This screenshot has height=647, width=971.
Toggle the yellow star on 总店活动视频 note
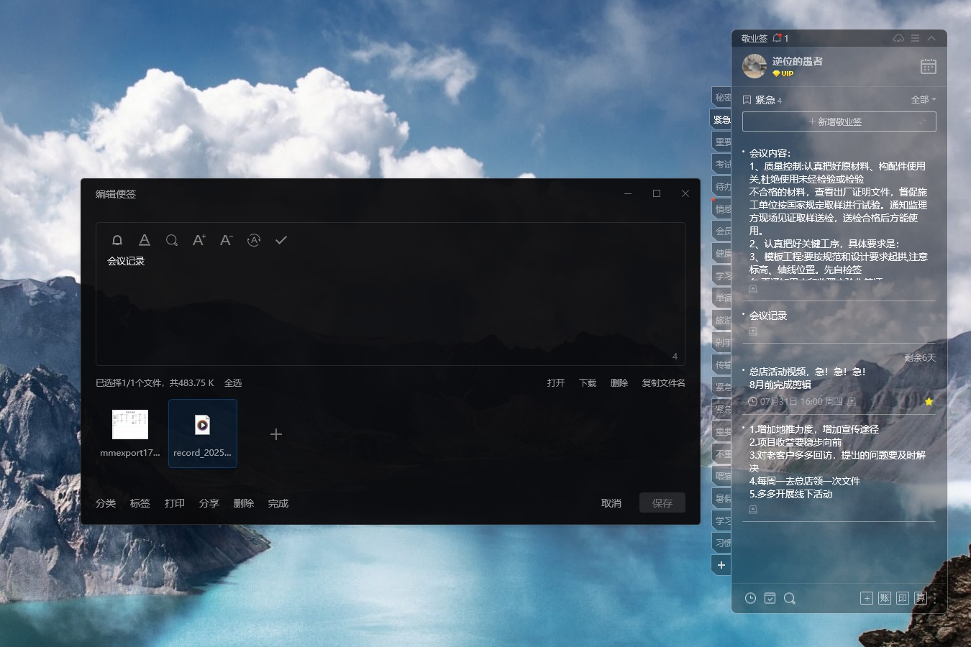point(929,402)
